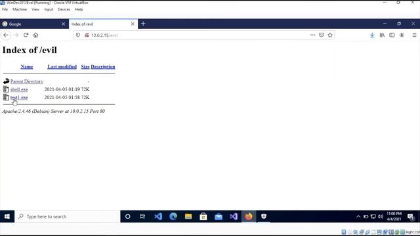Download the shell.exe file link
Image resolution: width=420 pixels, height=236 pixels.
click(19, 89)
